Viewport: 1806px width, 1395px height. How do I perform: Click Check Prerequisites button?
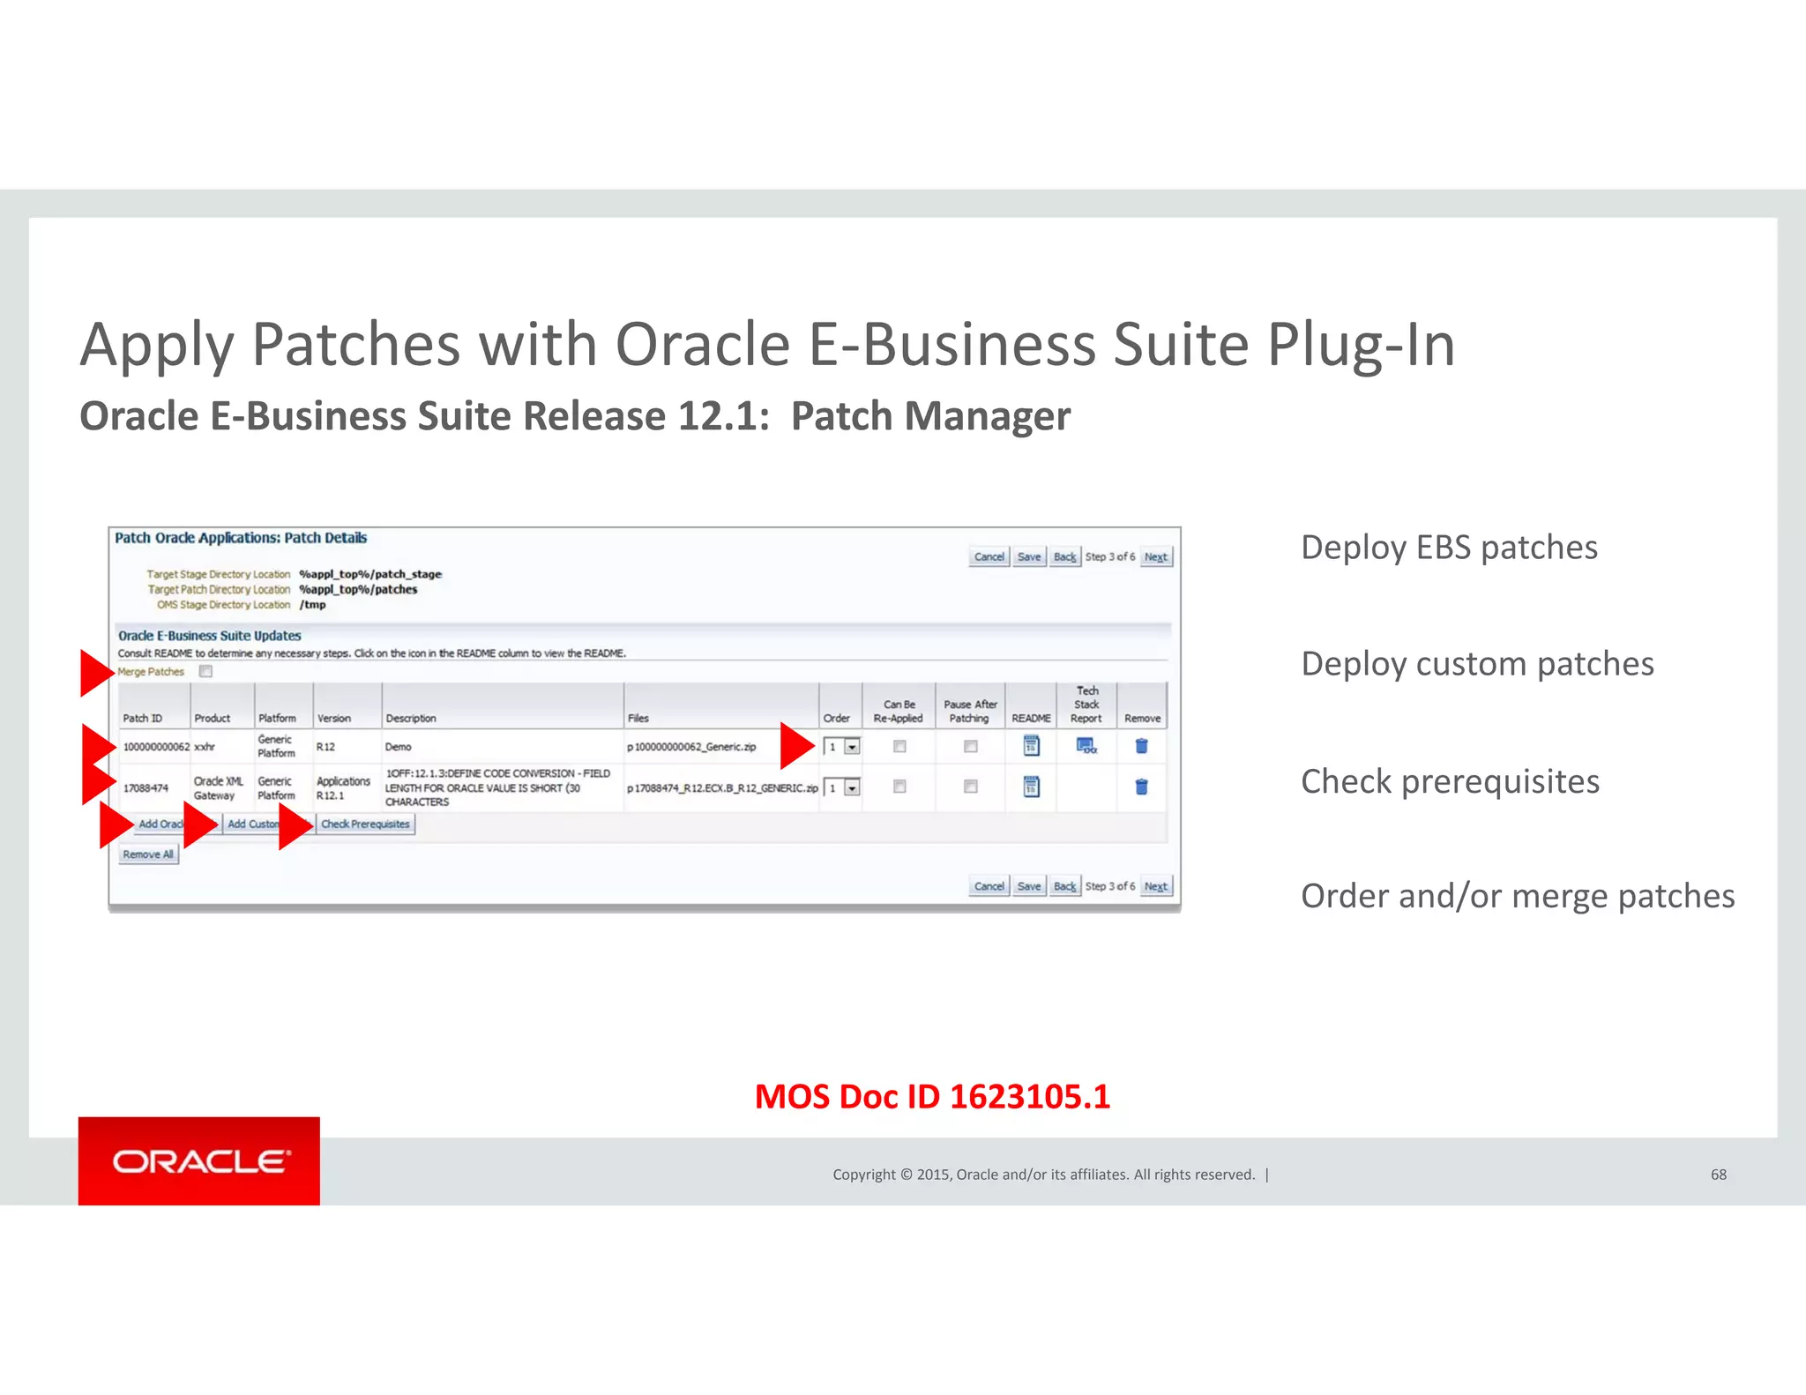click(x=365, y=824)
